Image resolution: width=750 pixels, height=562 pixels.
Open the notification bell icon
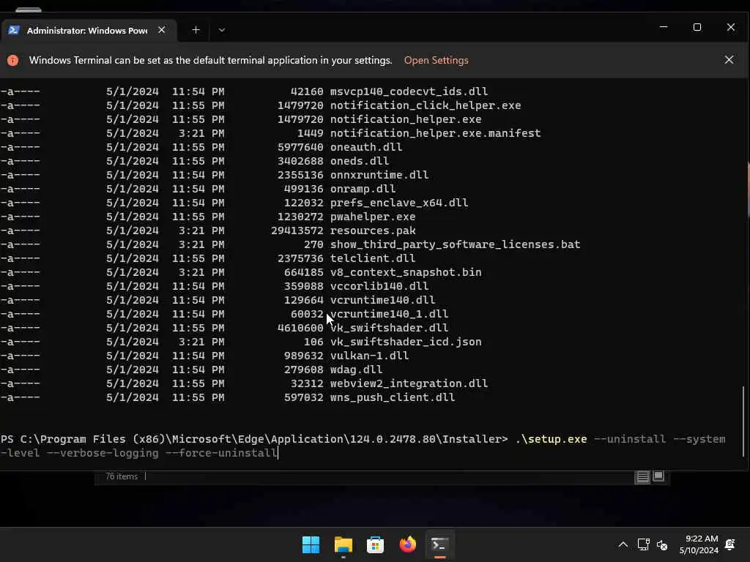730,544
